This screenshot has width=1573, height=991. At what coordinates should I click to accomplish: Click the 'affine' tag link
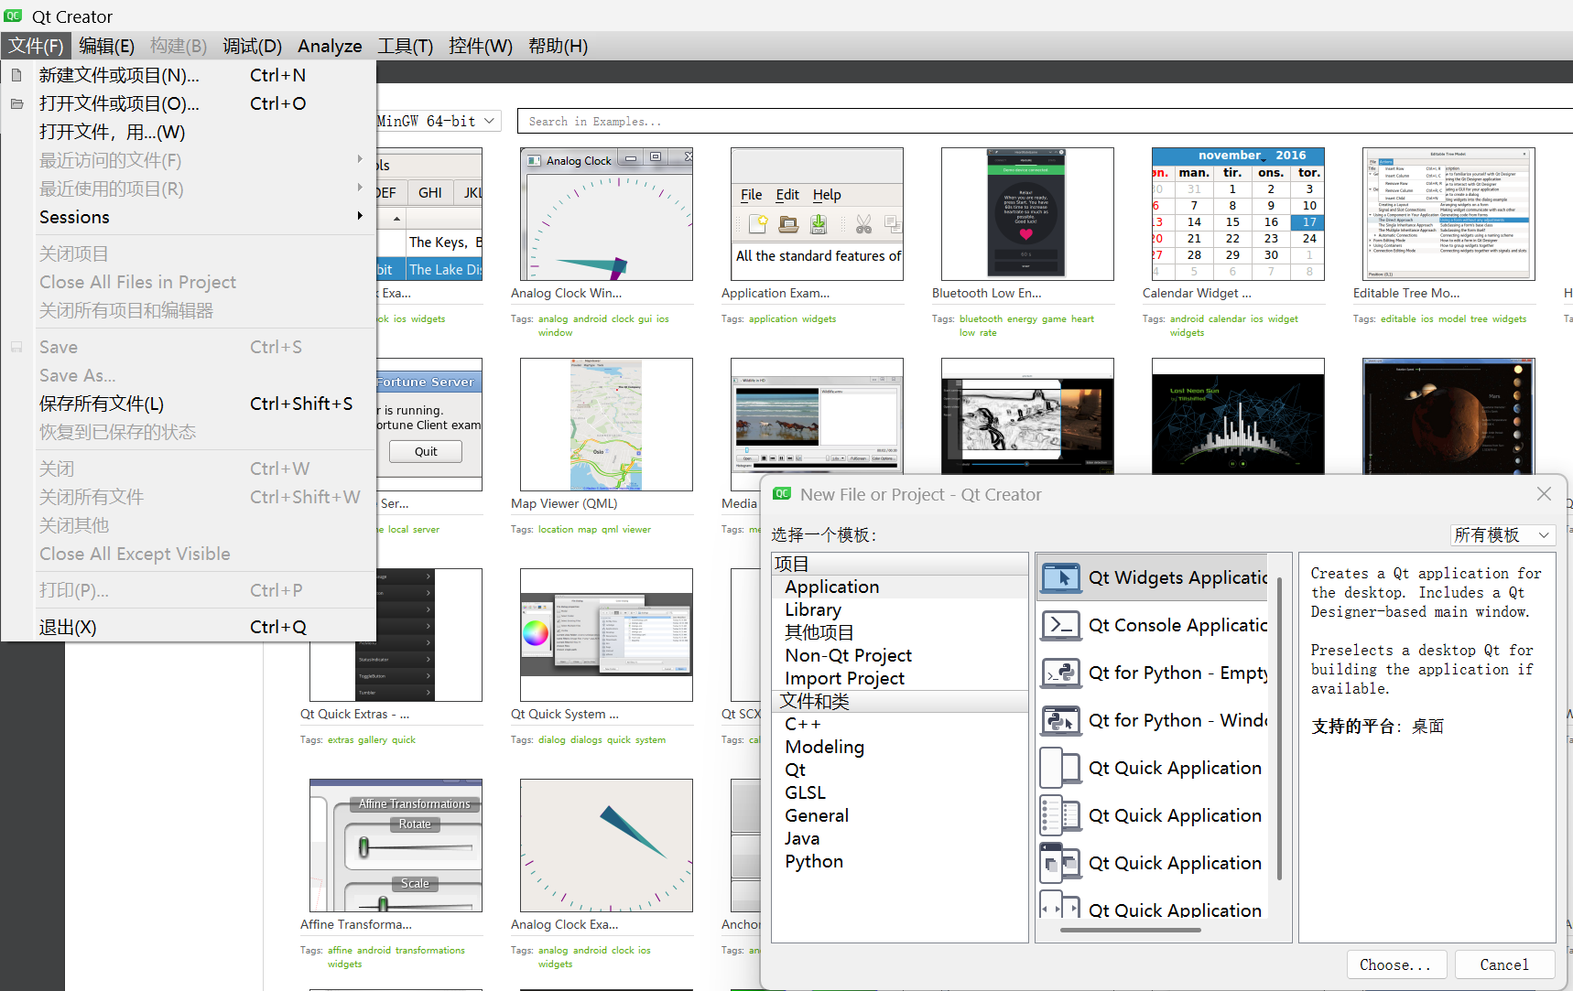pyautogui.click(x=340, y=951)
